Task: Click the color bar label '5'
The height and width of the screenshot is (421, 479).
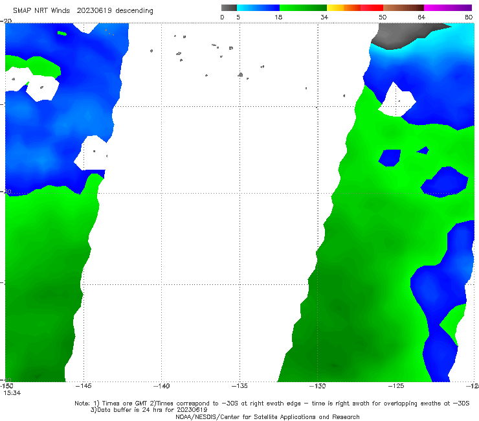Action: [238, 17]
